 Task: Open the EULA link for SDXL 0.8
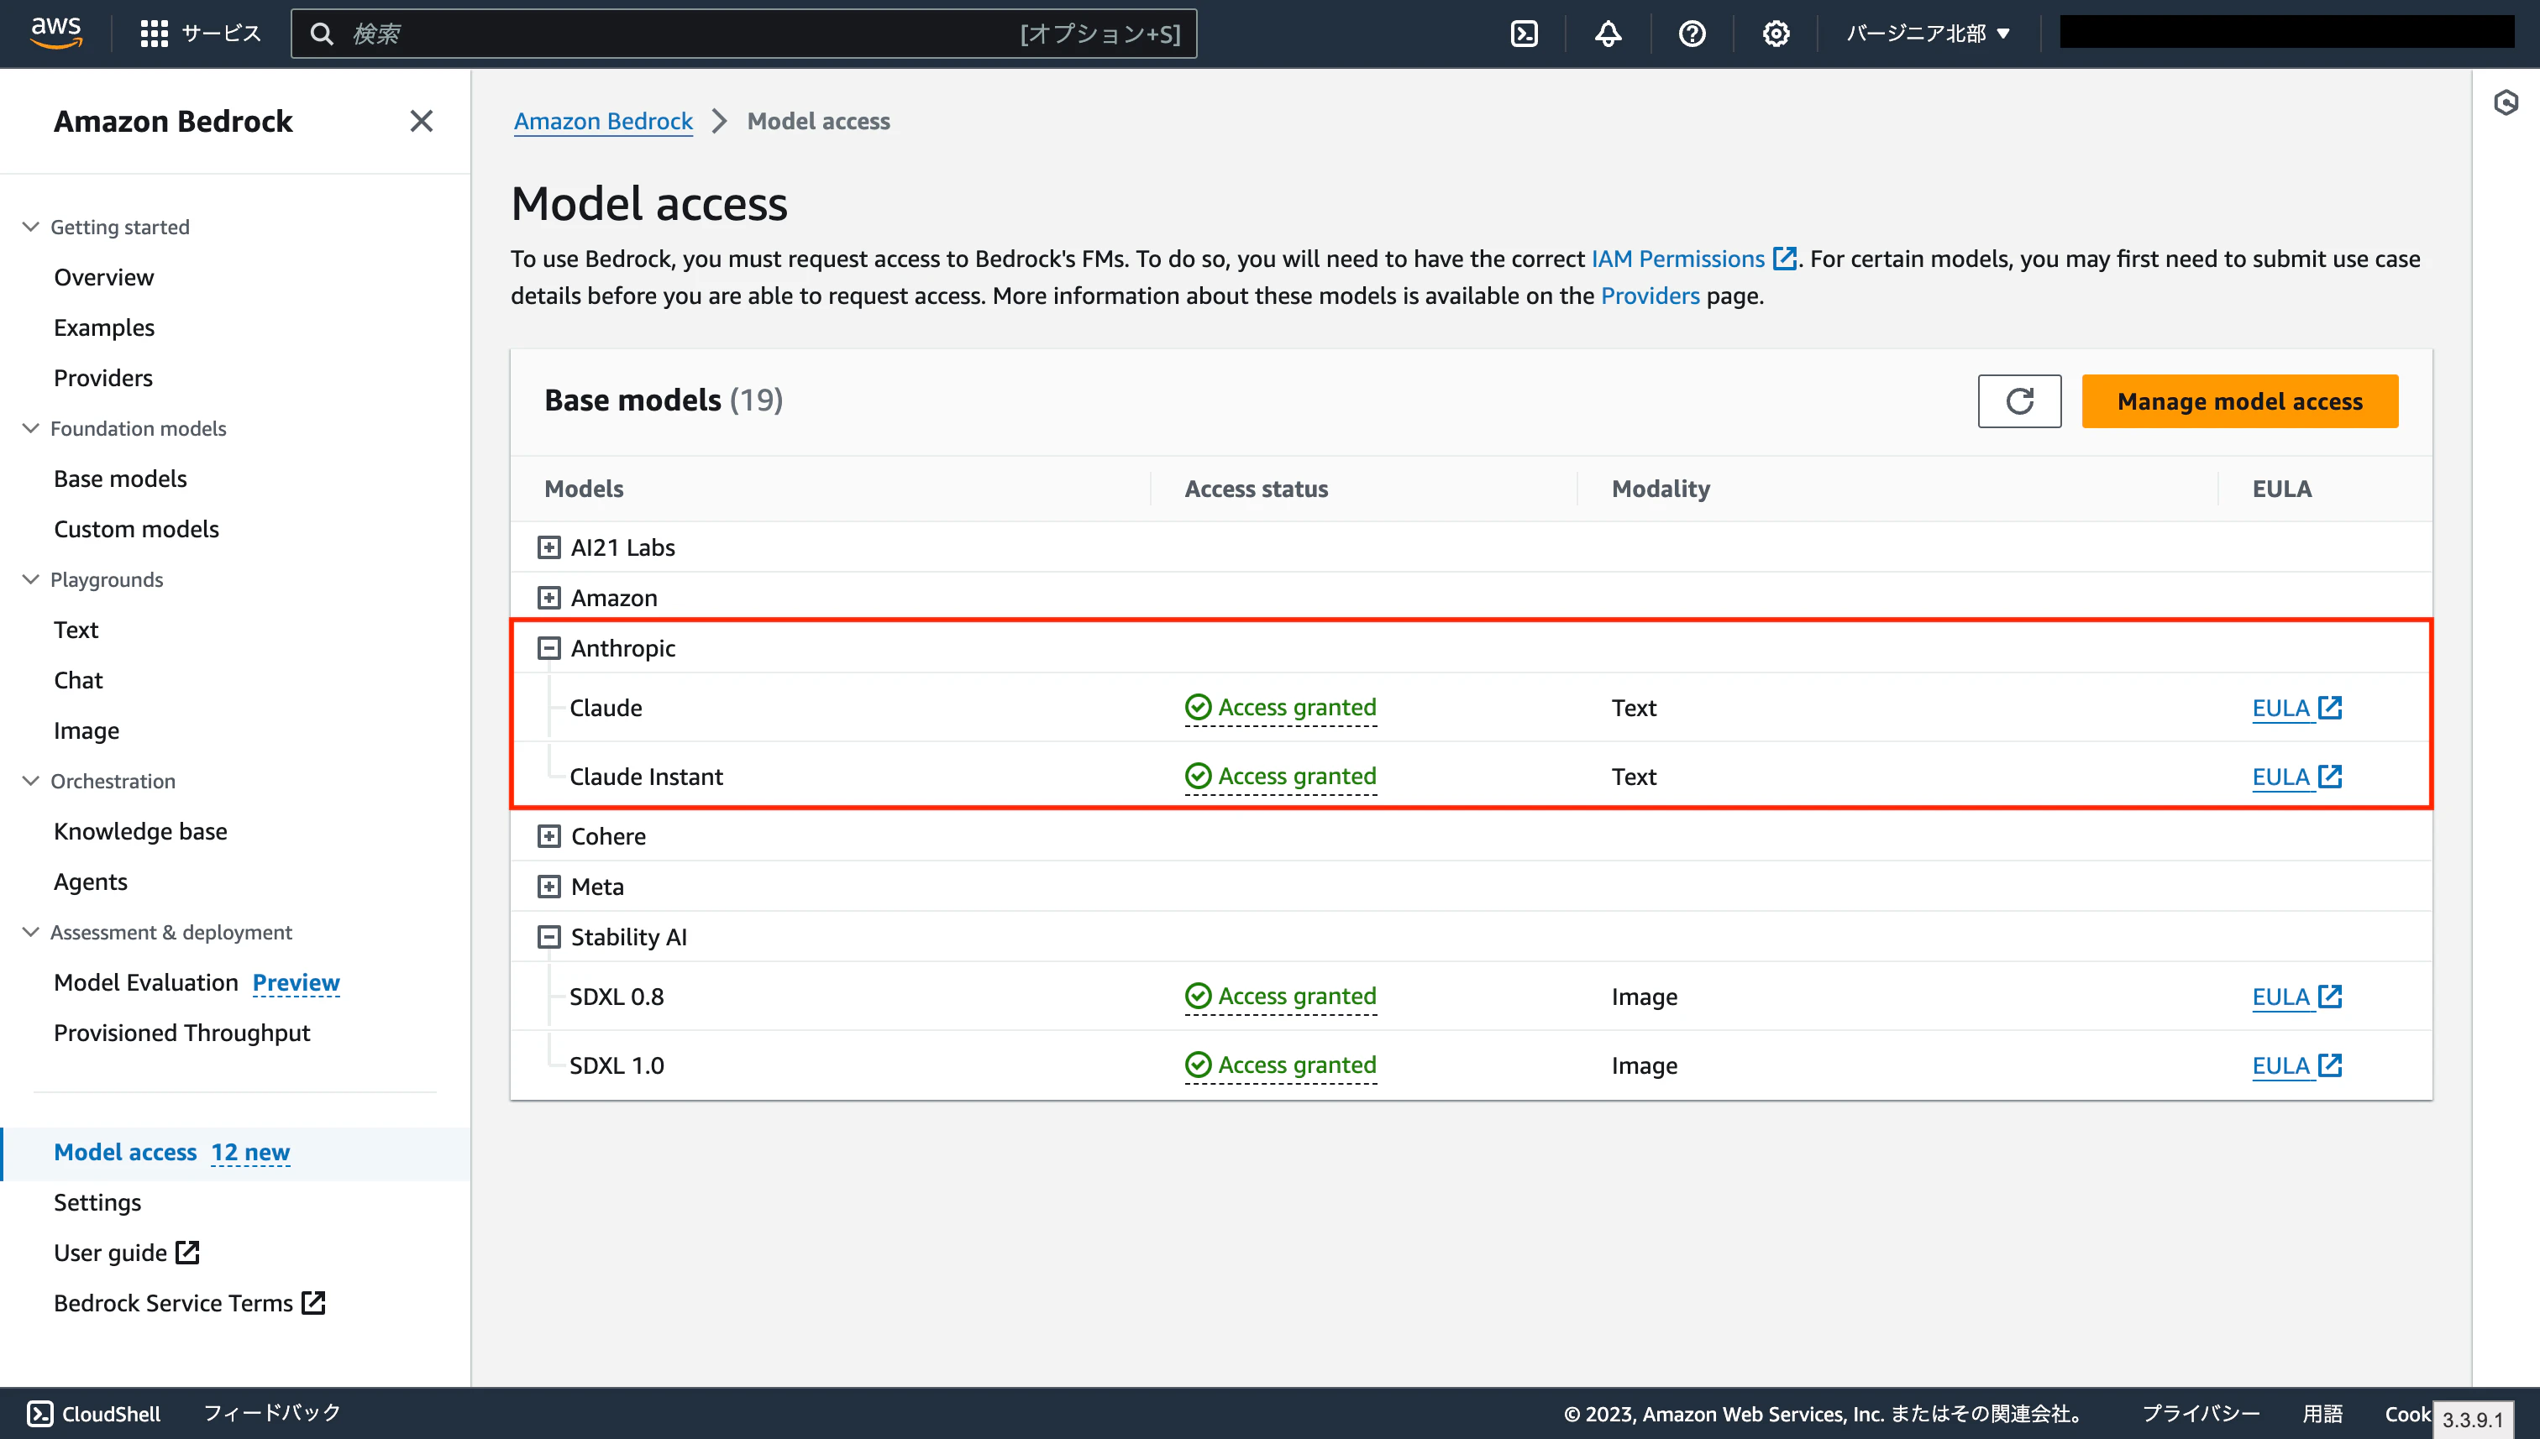(2296, 997)
